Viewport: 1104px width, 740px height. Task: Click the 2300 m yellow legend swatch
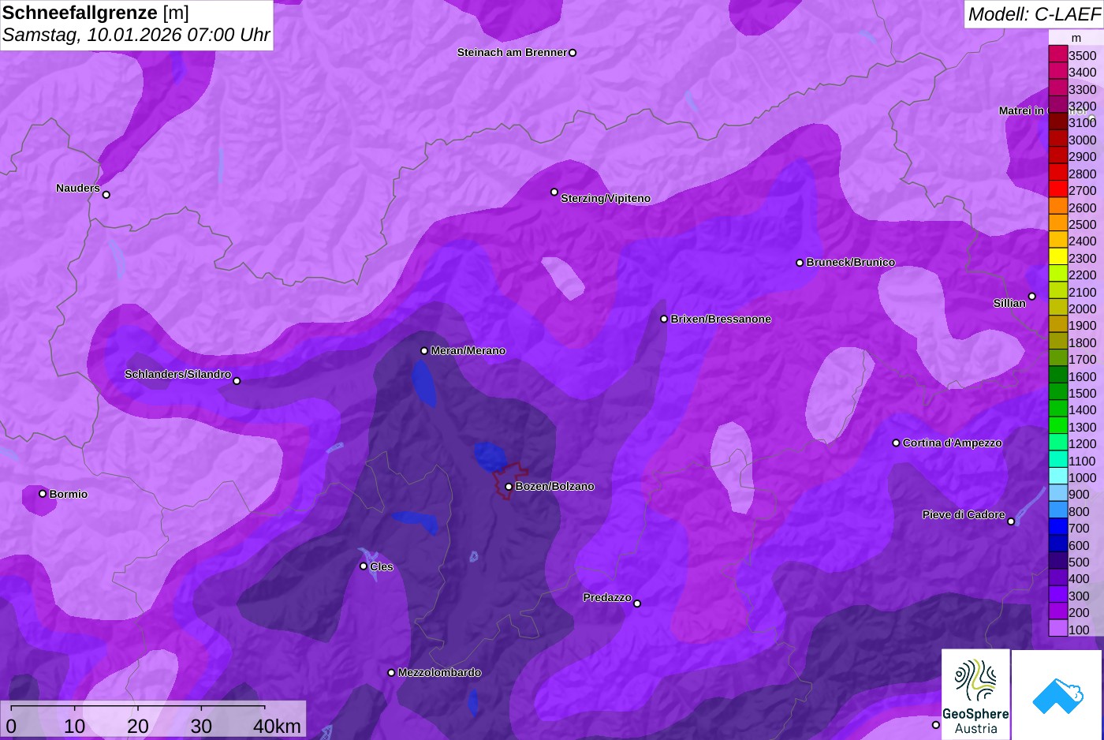tap(1058, 257)
